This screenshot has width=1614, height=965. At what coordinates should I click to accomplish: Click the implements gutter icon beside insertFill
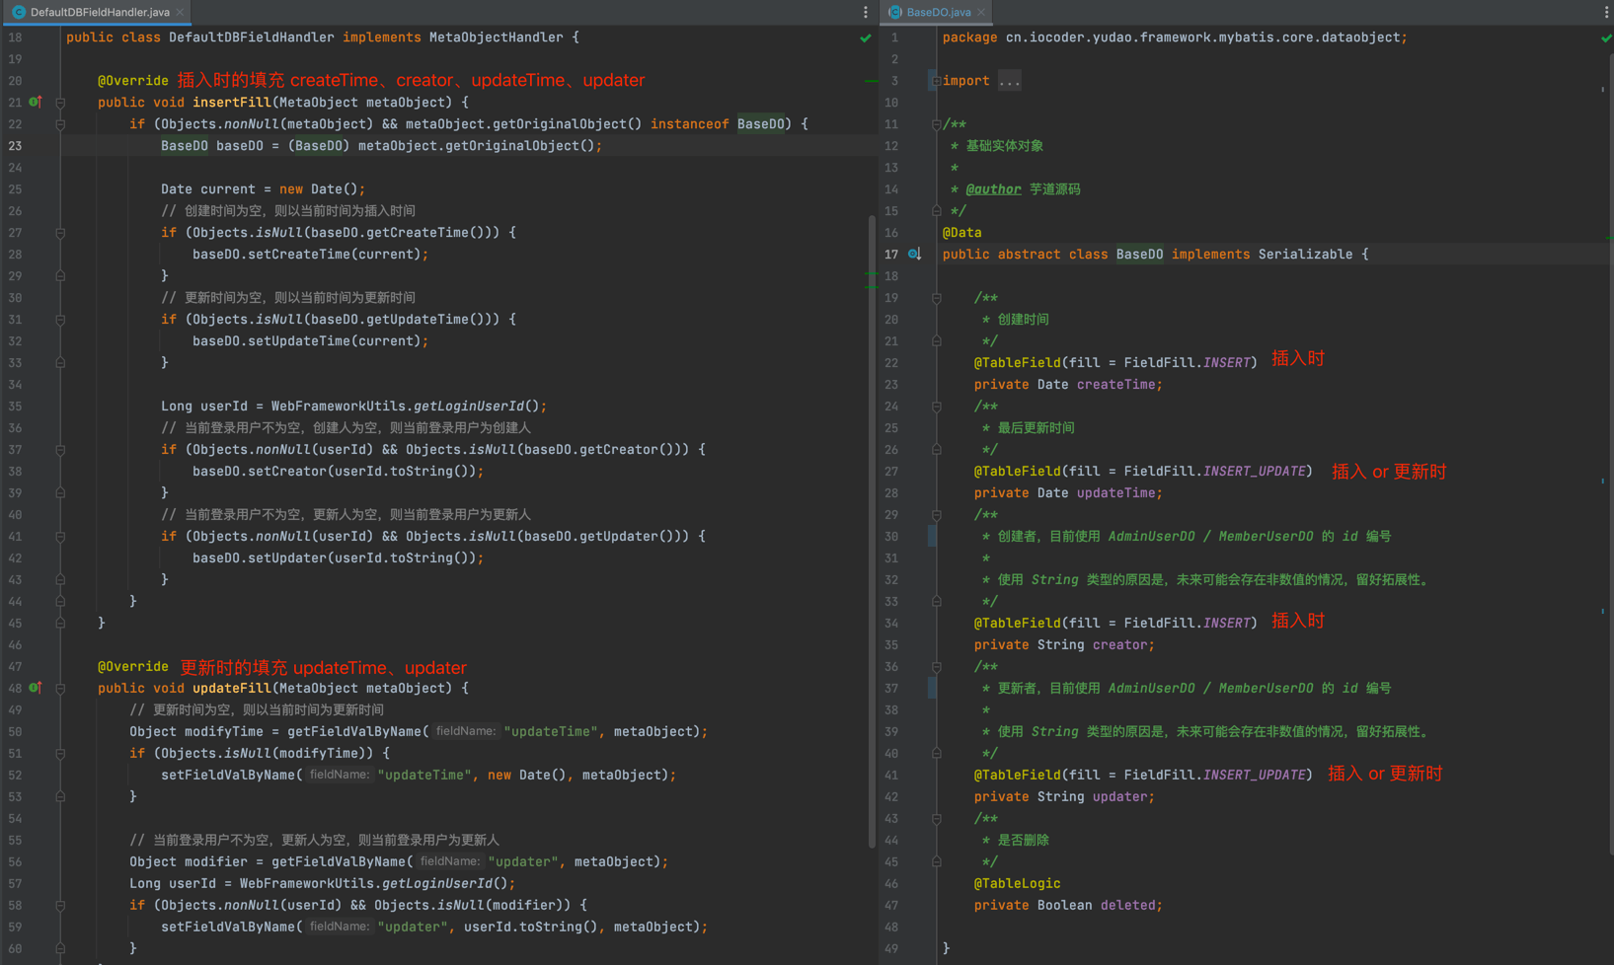[35, 102]
